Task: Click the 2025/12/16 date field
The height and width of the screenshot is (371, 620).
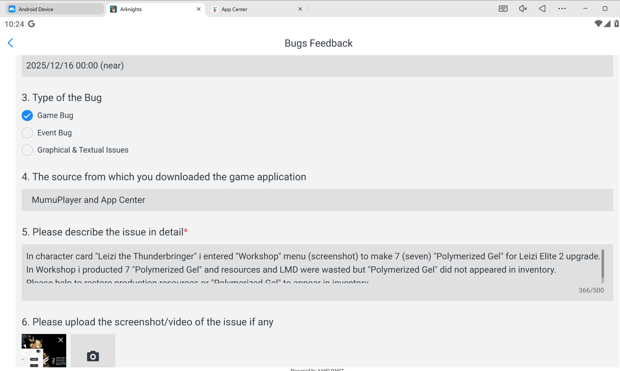Action: coord(317,66)
